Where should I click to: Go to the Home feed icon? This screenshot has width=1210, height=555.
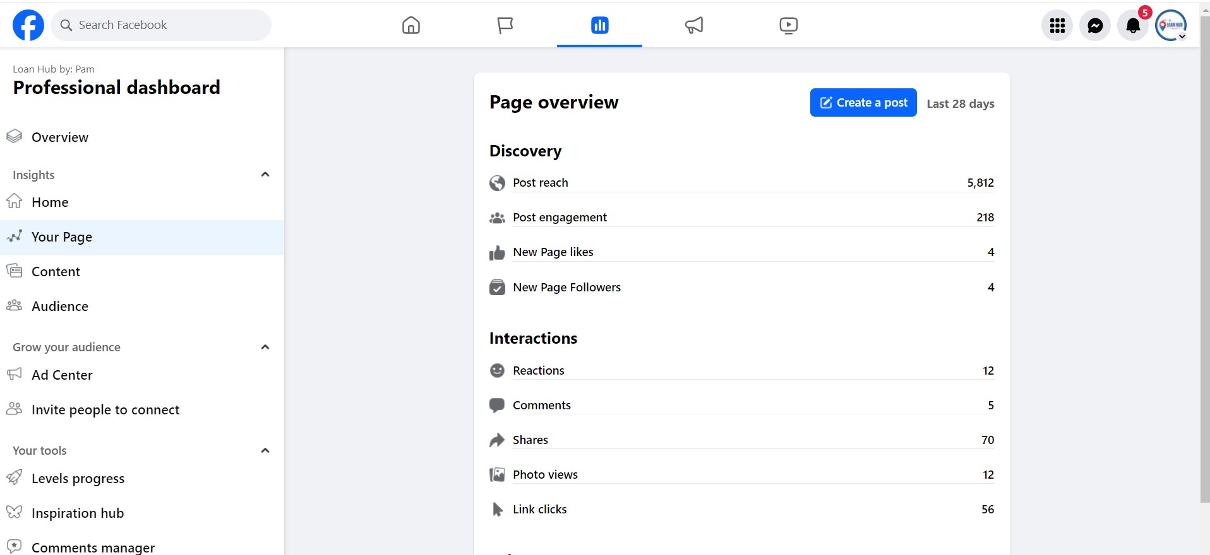(x=411, y=25)
